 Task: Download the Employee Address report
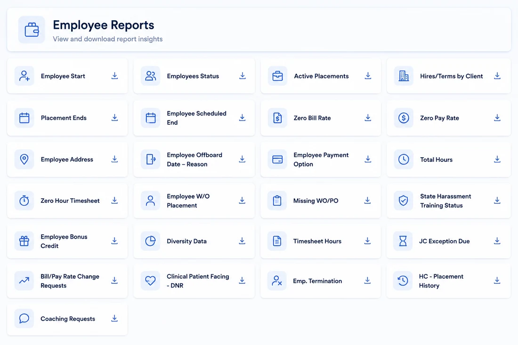(114, 159)
